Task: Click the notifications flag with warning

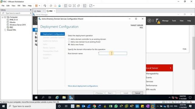Action: click(x=158, y=21)
